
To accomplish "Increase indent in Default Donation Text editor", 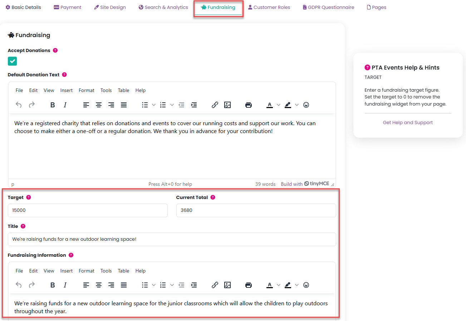I will pos(194,105).
